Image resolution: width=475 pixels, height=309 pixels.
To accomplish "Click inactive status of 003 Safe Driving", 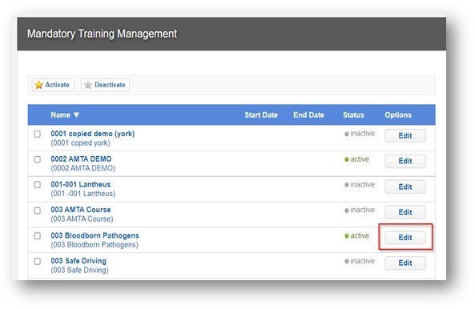I will point(360,261).
